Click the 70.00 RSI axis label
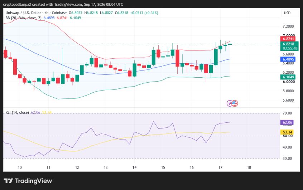The image size is (303, 190). tap(287, 113)
